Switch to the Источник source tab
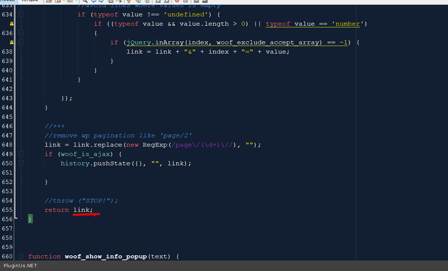448x271 pixels. pos(7,1)
